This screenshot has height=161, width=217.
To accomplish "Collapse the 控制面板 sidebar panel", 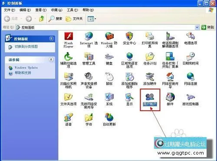I will click(x=51, y=39).
